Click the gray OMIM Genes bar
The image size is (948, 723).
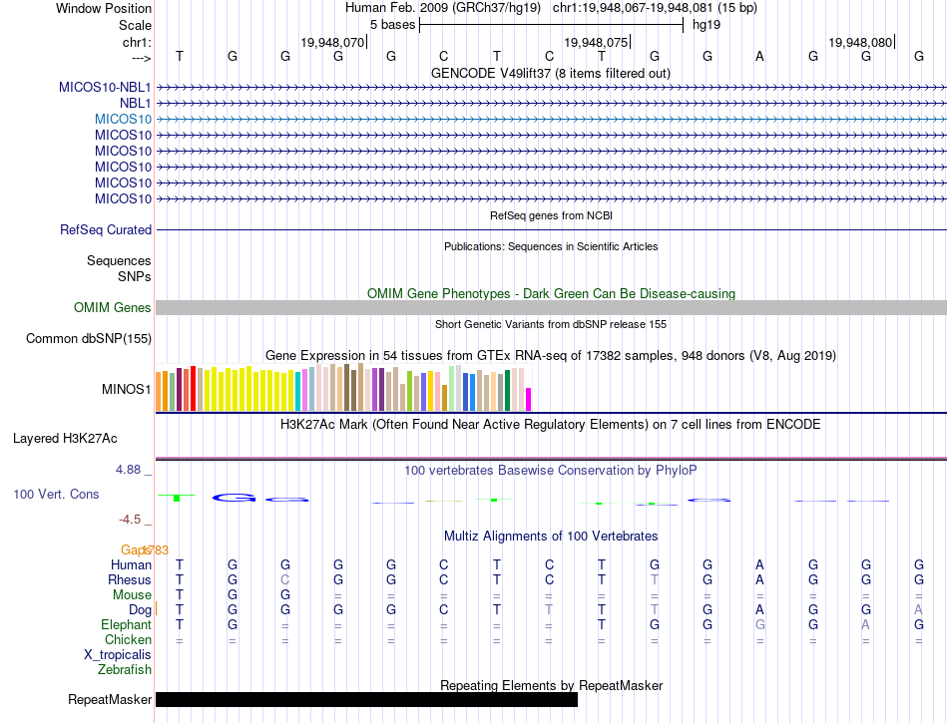pyautogui.click(x=551, y=308)
